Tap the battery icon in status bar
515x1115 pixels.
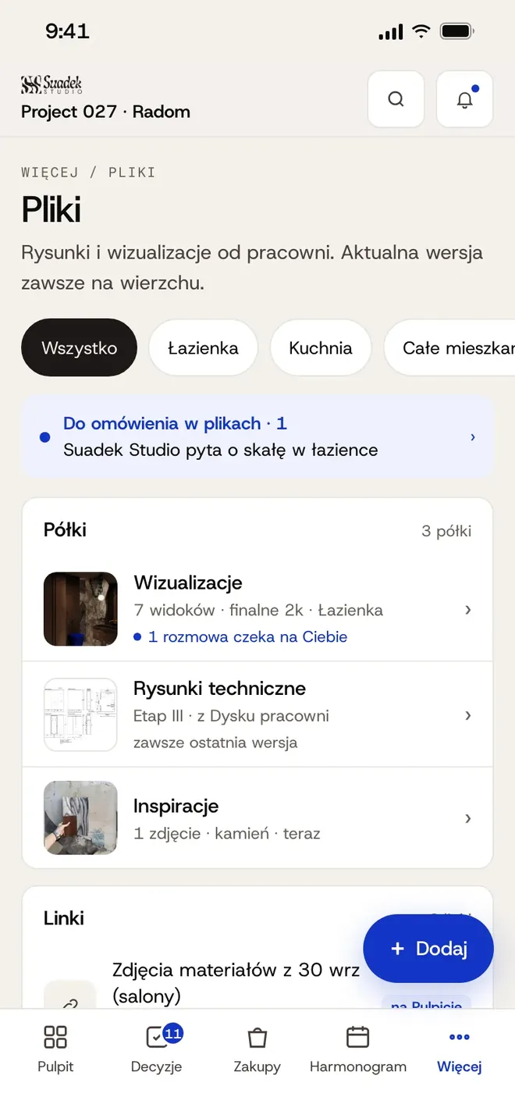pyautogui.click(x=457, y=32)
